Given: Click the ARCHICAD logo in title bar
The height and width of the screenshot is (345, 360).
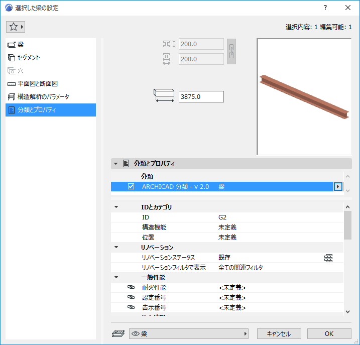Looking at the screenshot, I should tap(9, 8).
